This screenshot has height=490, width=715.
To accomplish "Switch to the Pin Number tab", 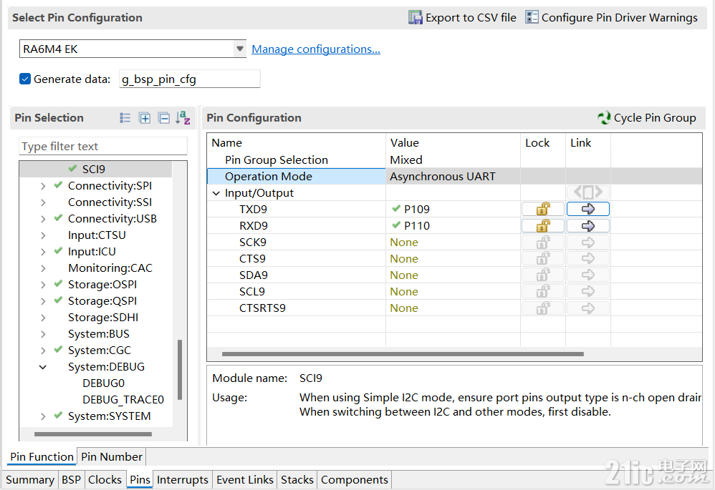I will tap(112, 456).
